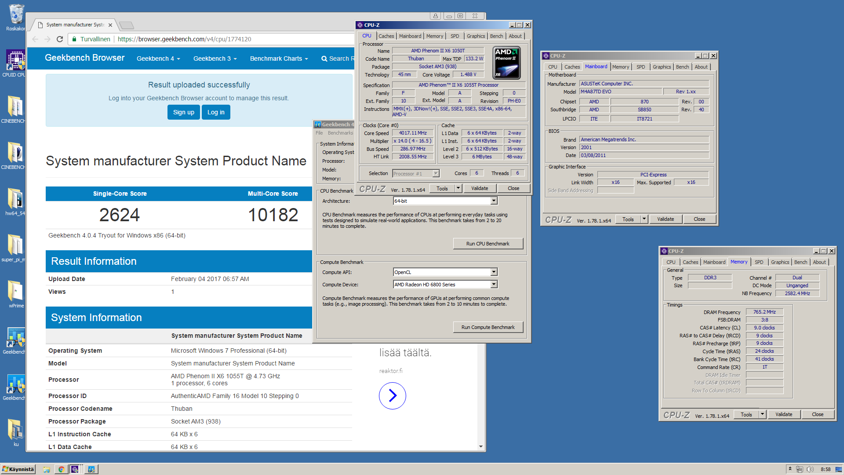This screenshot has width=844, height=475.
Task: Open the second CINEBENCH desktop folder
Action: point(15,156)
